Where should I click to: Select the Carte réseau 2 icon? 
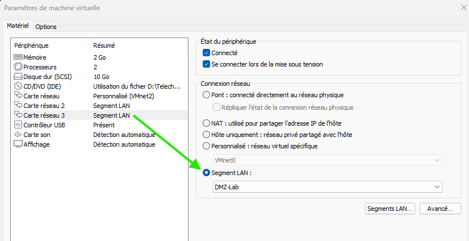[18, 106]
